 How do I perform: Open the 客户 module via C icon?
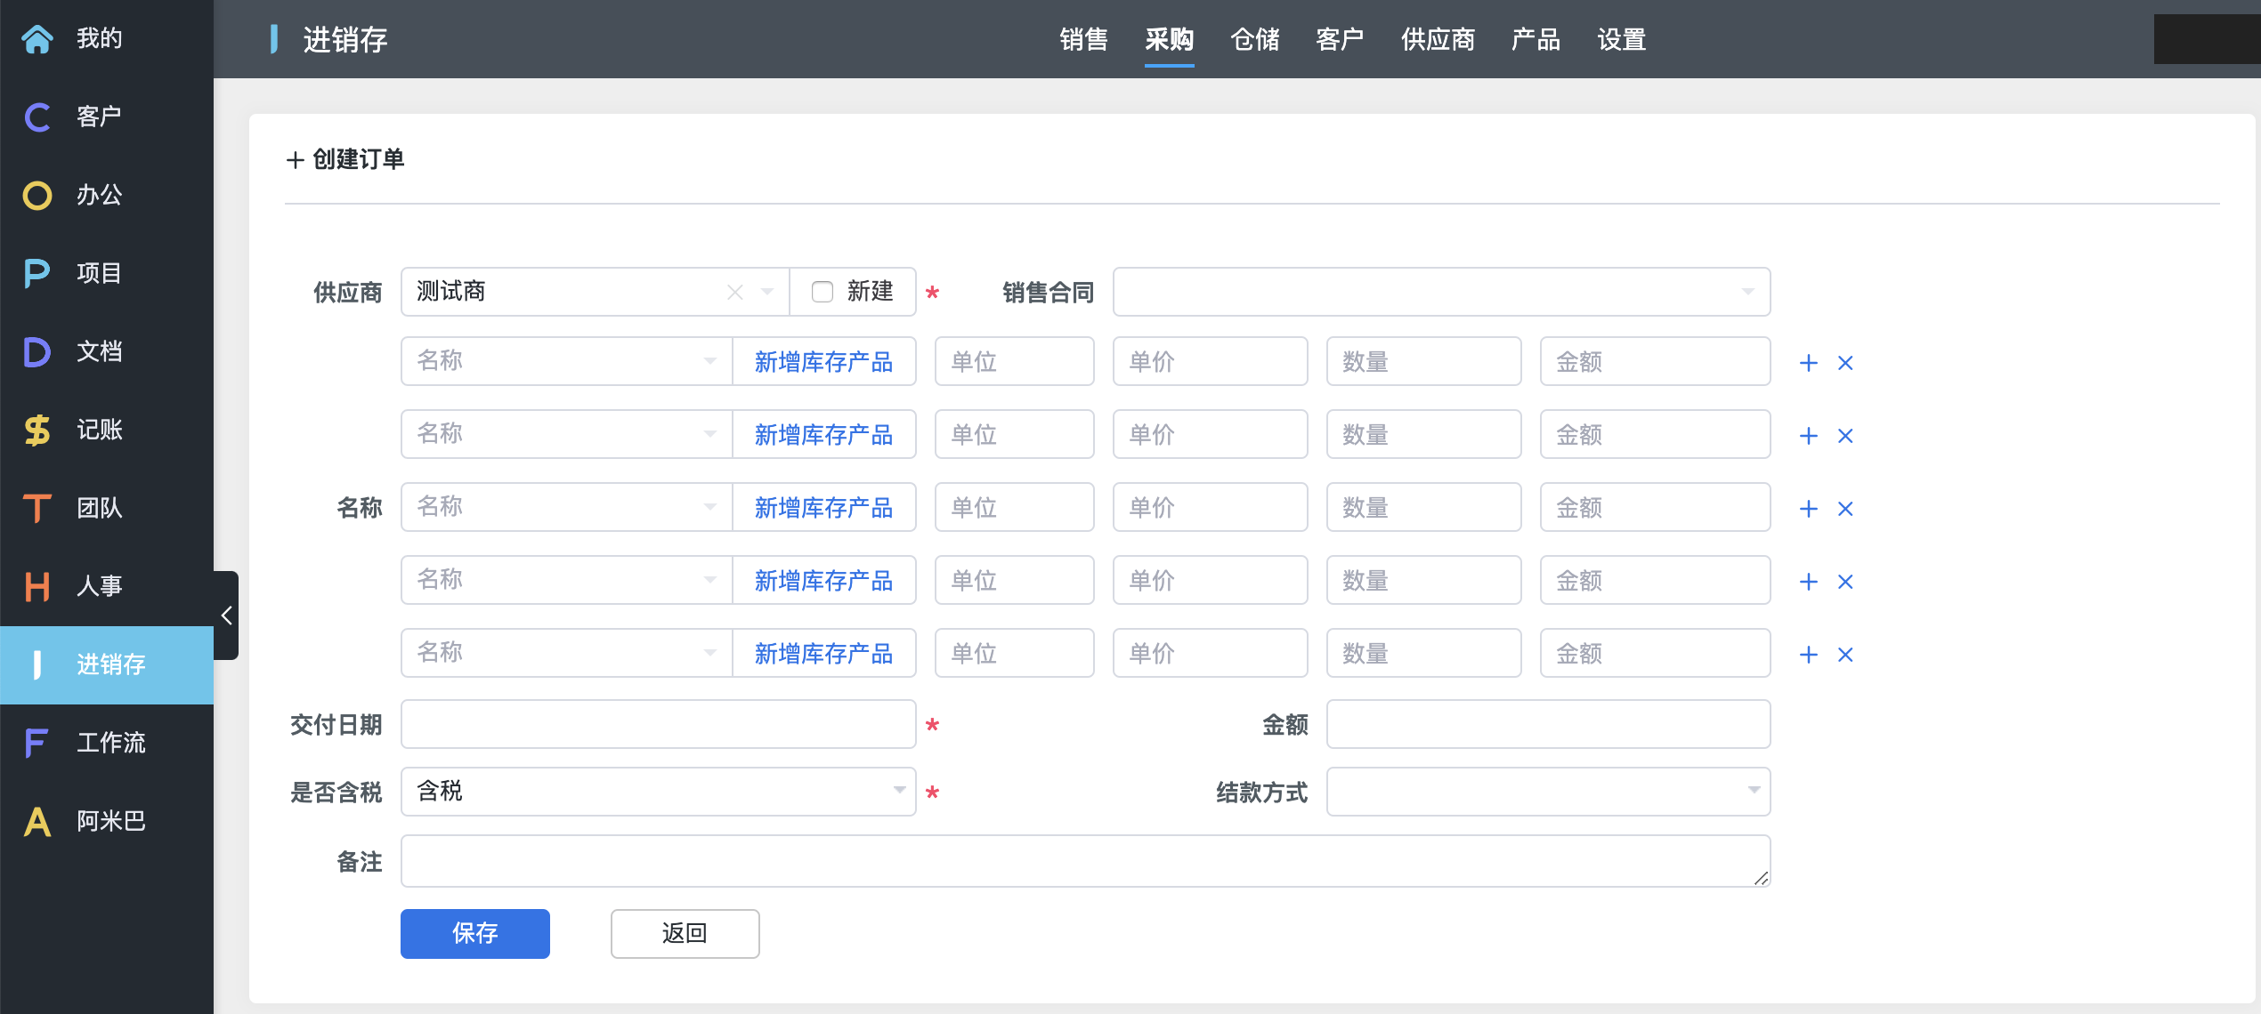coord(37,117)
